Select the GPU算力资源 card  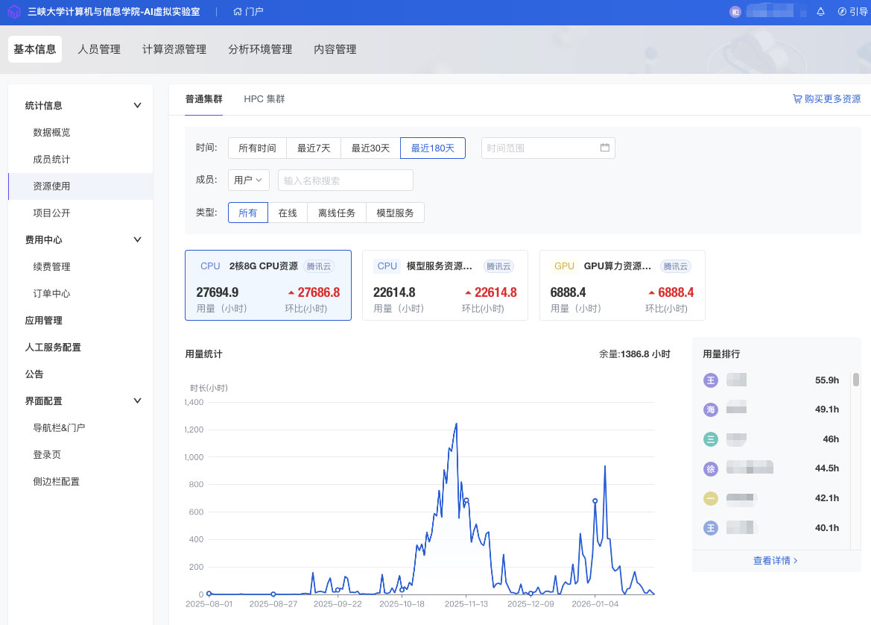[x=622, y=285]
